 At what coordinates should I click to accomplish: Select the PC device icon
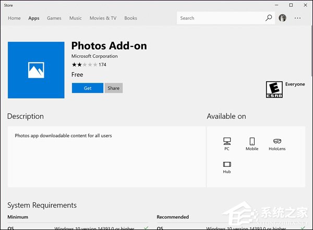[x=226, y=141]
